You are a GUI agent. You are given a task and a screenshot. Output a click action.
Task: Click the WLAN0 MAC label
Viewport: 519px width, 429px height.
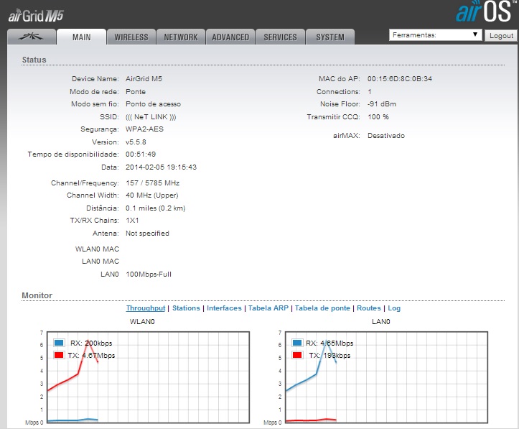tap(97, 249)
